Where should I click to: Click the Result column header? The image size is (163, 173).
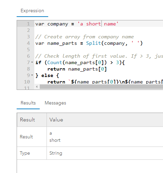(28, 120)
